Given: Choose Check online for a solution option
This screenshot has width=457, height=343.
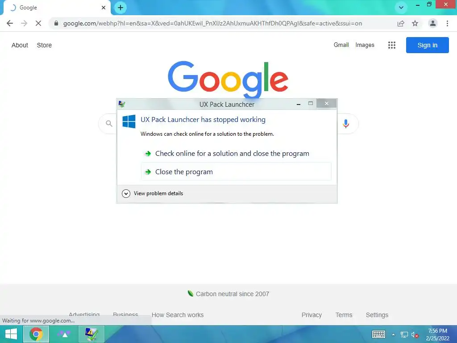Looking at the screenshot, I should [236, 154].
